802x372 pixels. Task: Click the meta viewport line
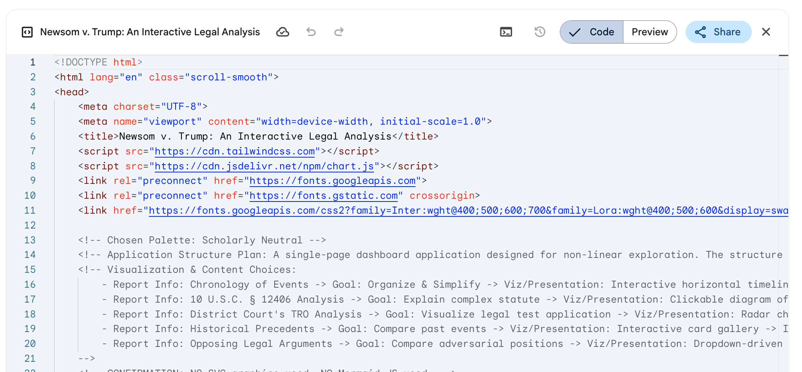(285, 122)
